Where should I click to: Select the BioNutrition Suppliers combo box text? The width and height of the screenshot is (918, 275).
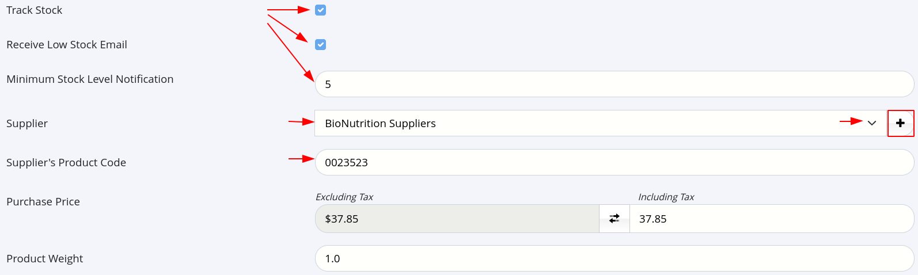pyautogui.click(x=380, y=123)
